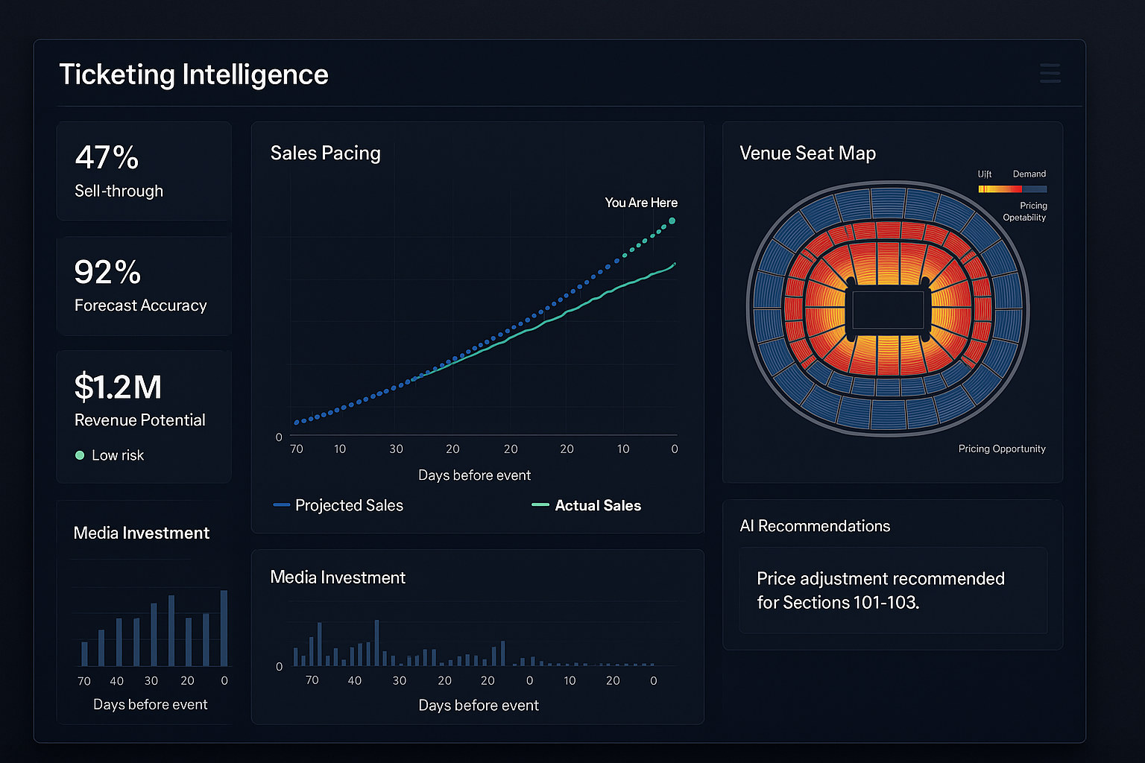
Task: Select the 47% Sell-through card
Action: (144, 171)
